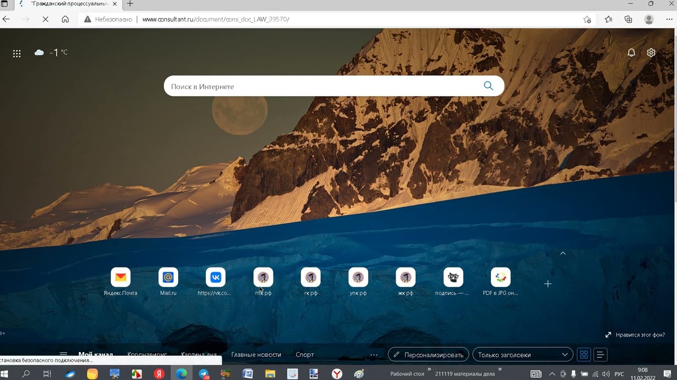The width and height of the screenshot is (677, 380).
Task: Add a new quick link tile
Action: [x=548, y=284]
